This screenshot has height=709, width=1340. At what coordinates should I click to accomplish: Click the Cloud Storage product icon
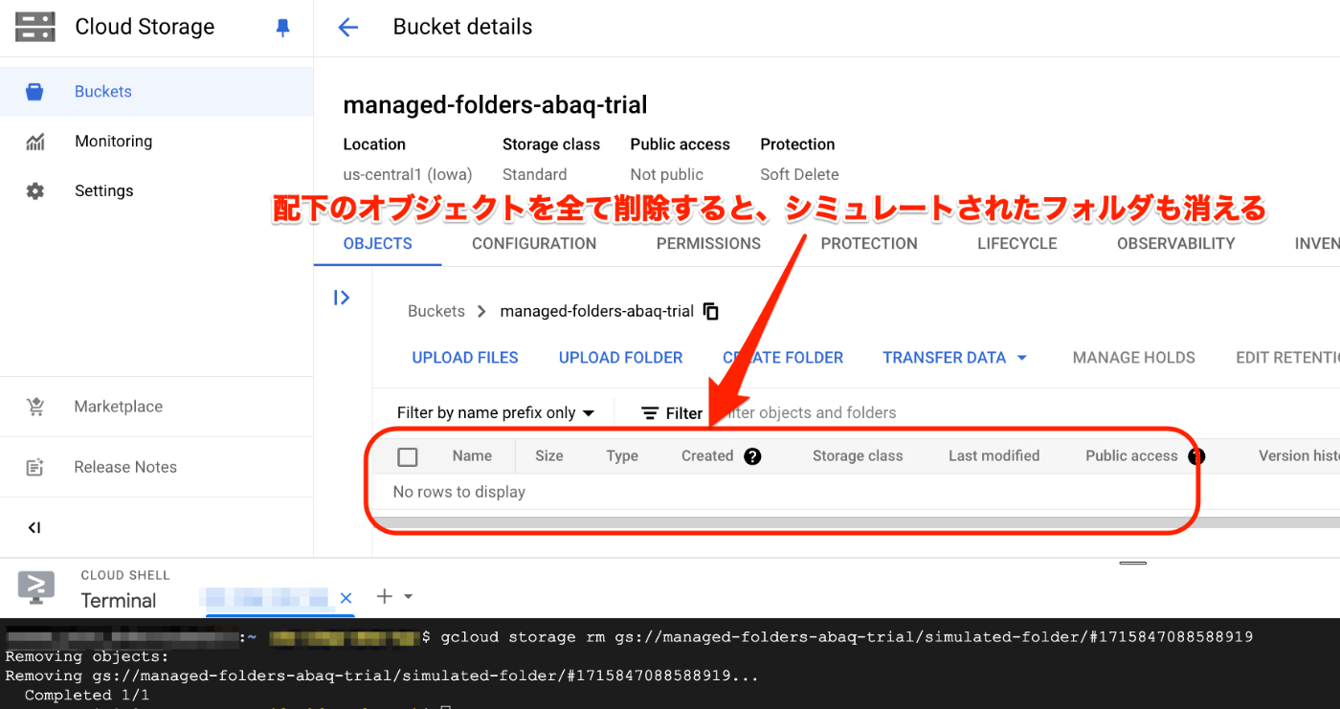(x=35, y=27)
